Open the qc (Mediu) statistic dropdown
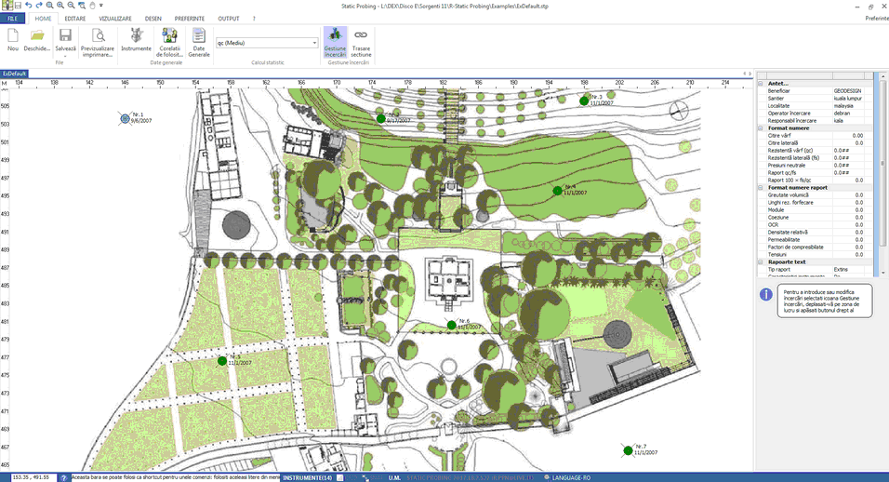 (x=267, y=43)
